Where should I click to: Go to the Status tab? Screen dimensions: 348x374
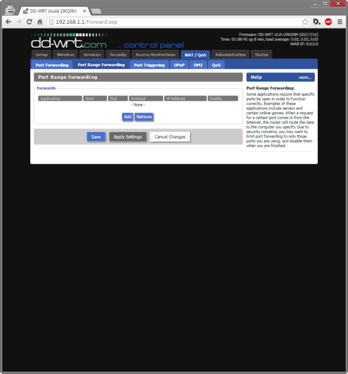[x=261, y=54]
